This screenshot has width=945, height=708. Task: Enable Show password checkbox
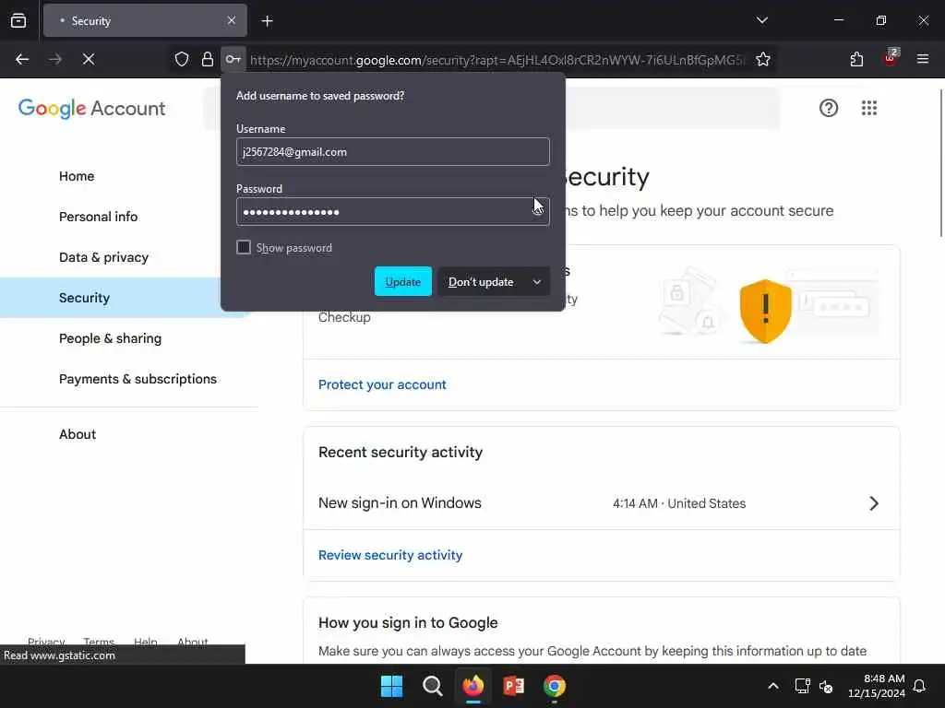tap(244, 247)
